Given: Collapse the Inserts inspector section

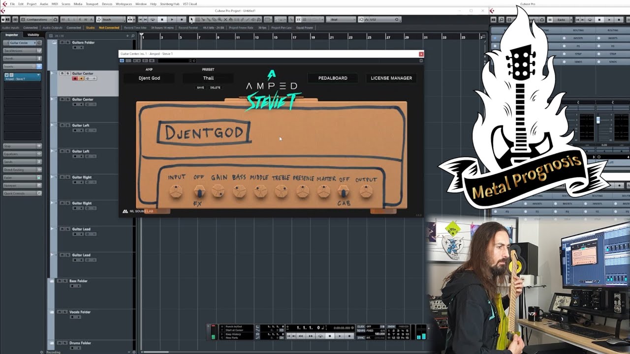Looking at the screenshot, I should (x=23, y=66).
